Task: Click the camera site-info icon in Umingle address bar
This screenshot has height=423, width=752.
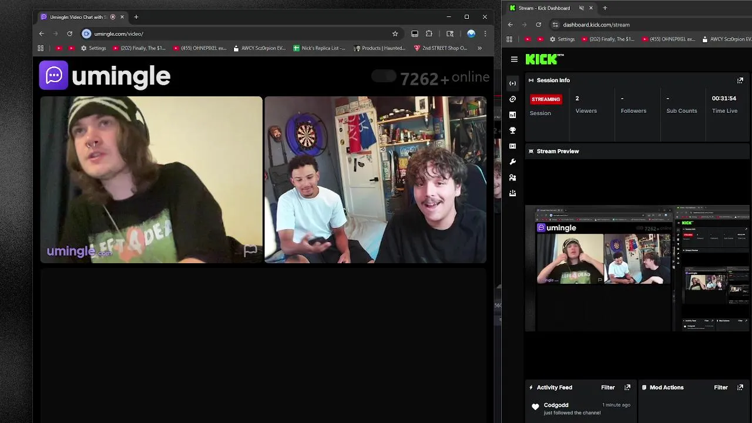Action: point(86,33)
